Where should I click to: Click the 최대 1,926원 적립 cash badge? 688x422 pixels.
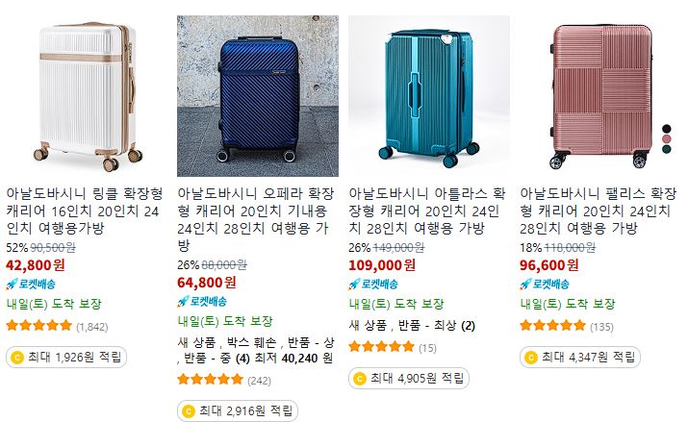pos(66,358)
